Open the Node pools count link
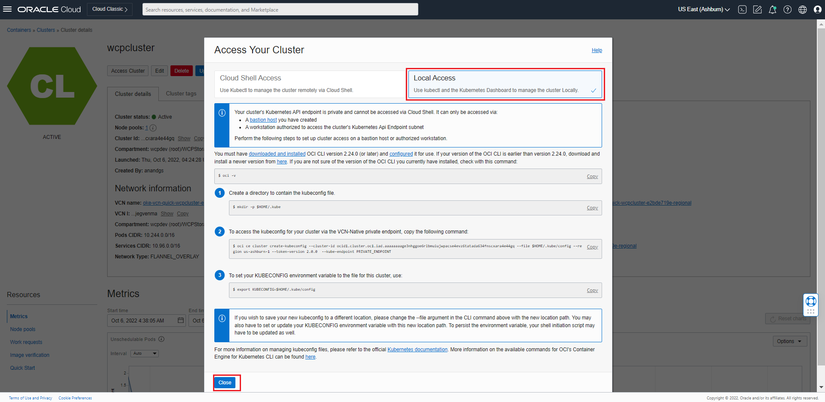 coord(146,128)
